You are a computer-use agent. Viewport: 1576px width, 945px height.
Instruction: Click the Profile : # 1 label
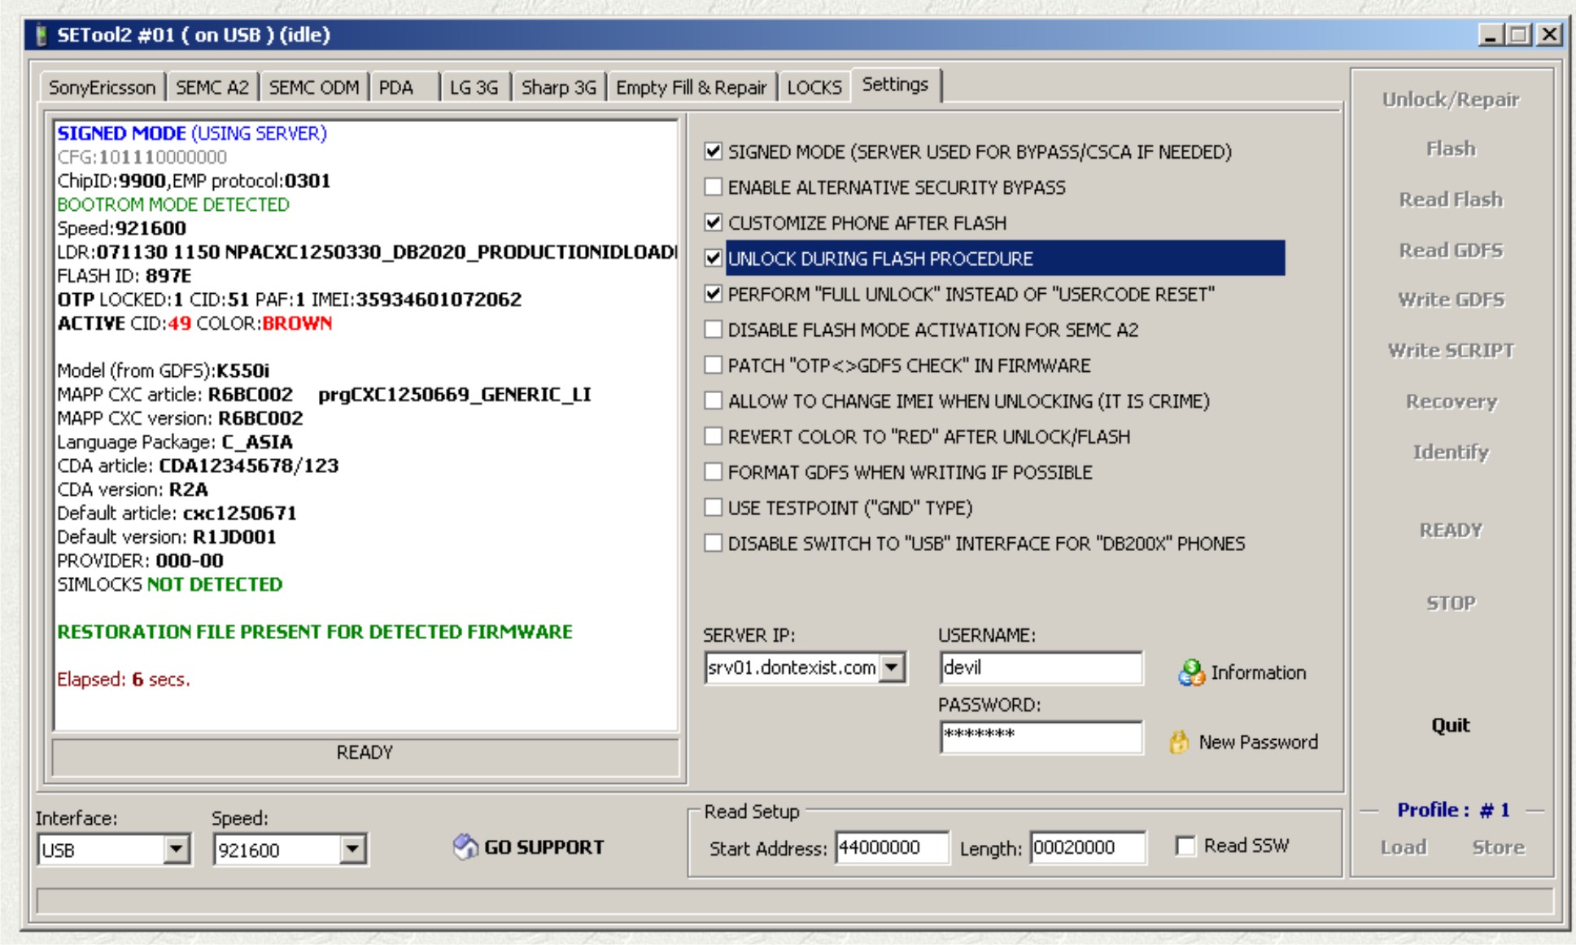(x=1453, y=810)
